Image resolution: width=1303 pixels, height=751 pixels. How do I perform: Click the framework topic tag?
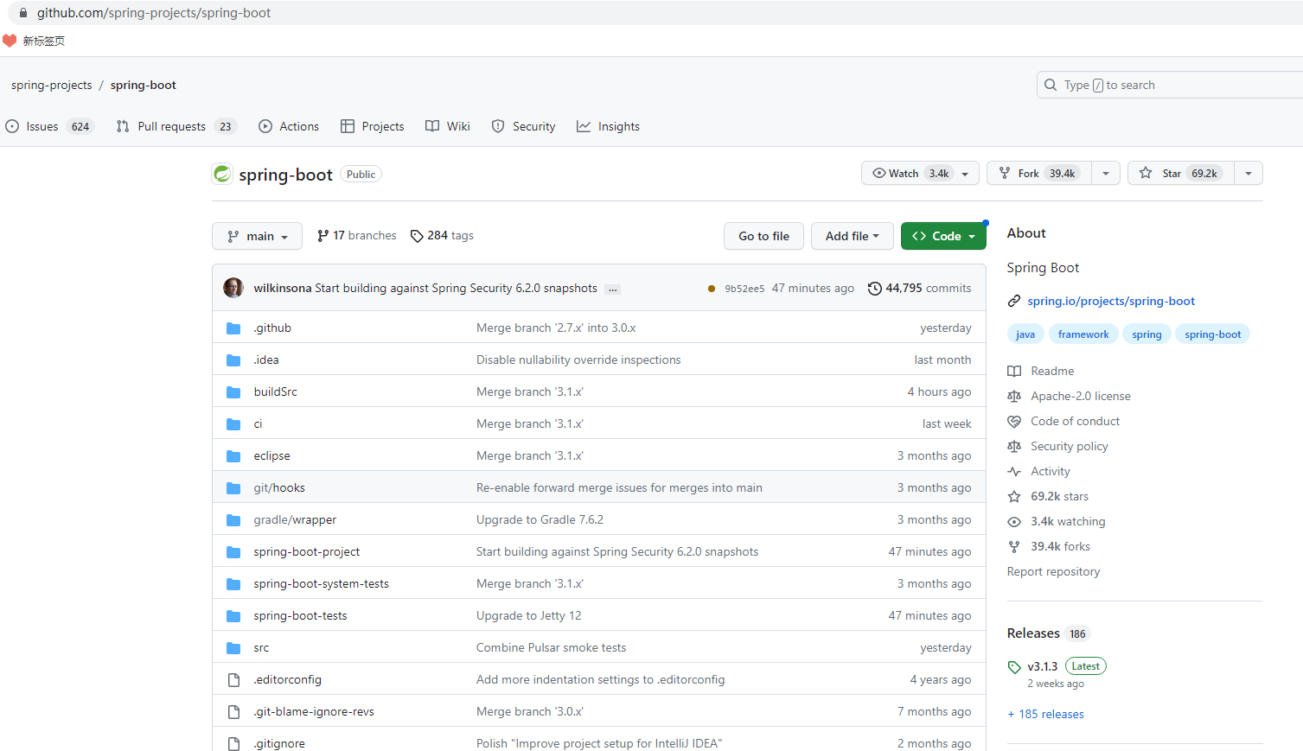[x=1083, y=334]
